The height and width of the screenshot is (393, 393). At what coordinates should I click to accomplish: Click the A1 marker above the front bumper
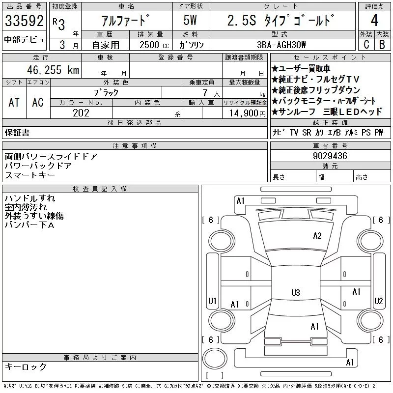pos(240,200)
